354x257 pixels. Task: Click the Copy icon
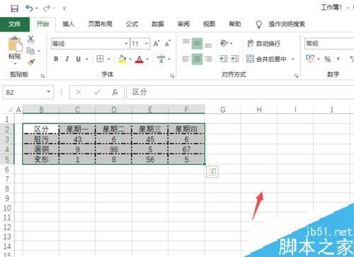(x=30, y=51)
